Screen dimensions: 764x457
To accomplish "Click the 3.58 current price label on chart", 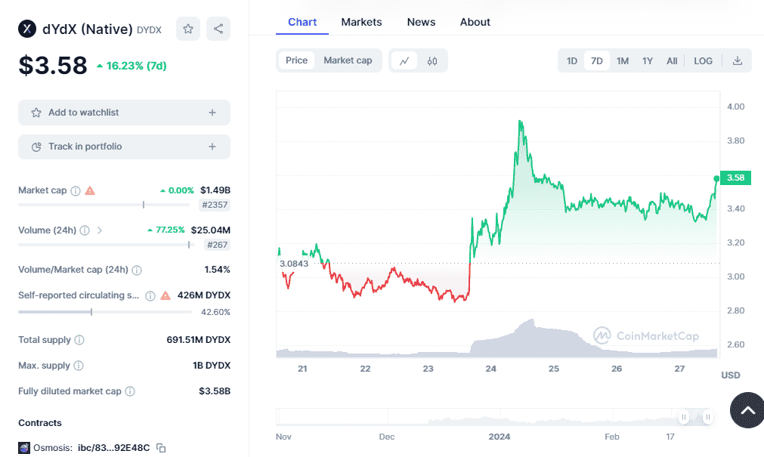I will point(735,178).
